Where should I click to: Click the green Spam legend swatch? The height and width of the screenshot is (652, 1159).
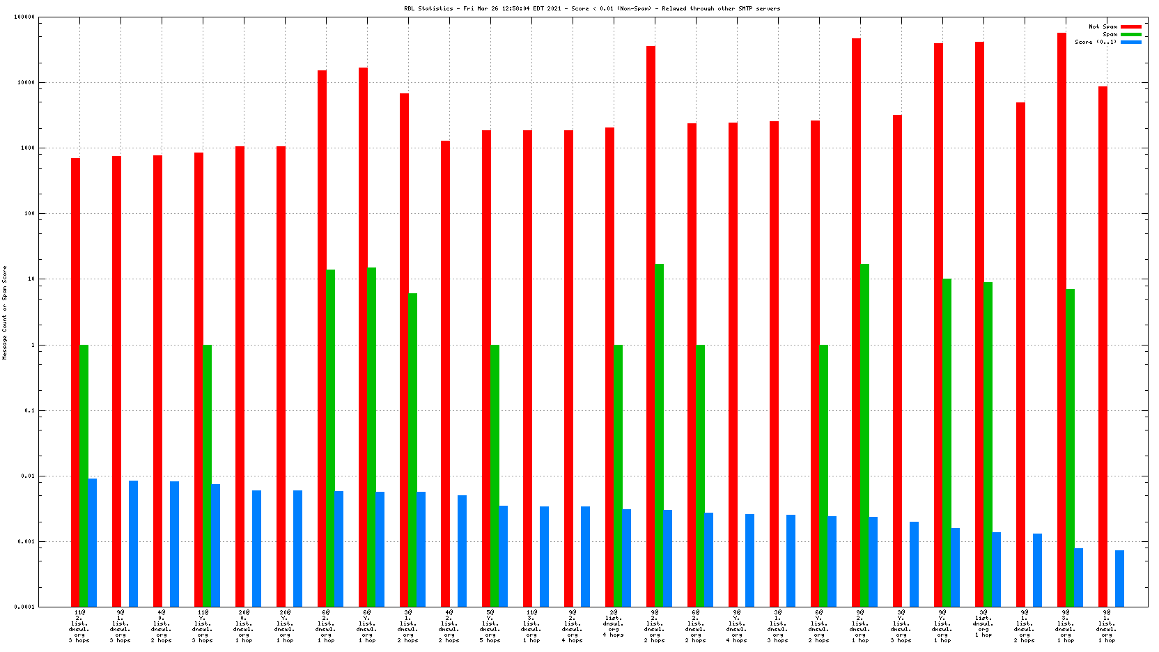click(x=1130, y=34)
